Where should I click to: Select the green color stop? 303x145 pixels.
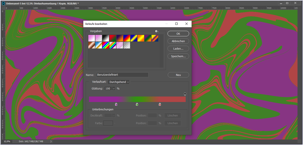(137, 104)
